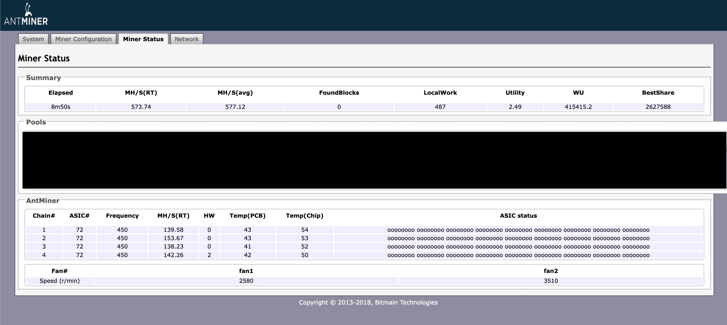Open the System tab
Image resolution: width=727 pixels, height=325 pixels.
[x=33, y=39]
